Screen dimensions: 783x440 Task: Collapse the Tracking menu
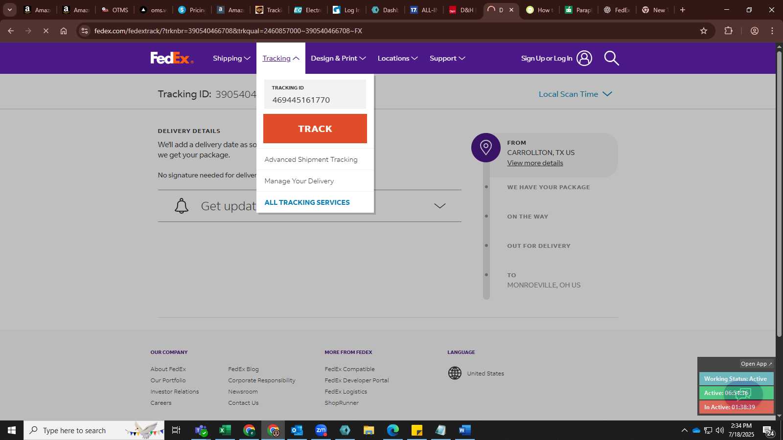click(x=281, y=58)
